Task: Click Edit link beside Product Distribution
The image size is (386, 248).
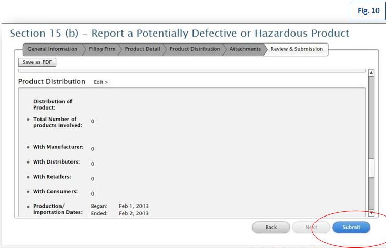Action: (x=100, y=82)
